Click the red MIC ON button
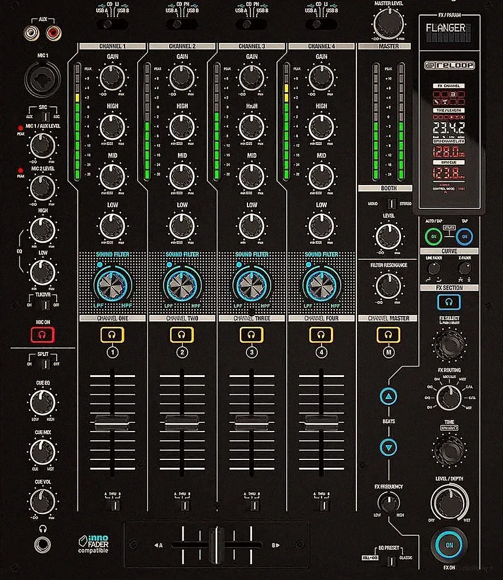Viewport: 503px width, 580px height. pyautogui.click(x=42, y=335)
